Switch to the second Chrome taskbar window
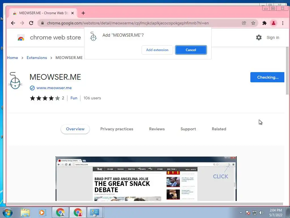 [78, 212]
